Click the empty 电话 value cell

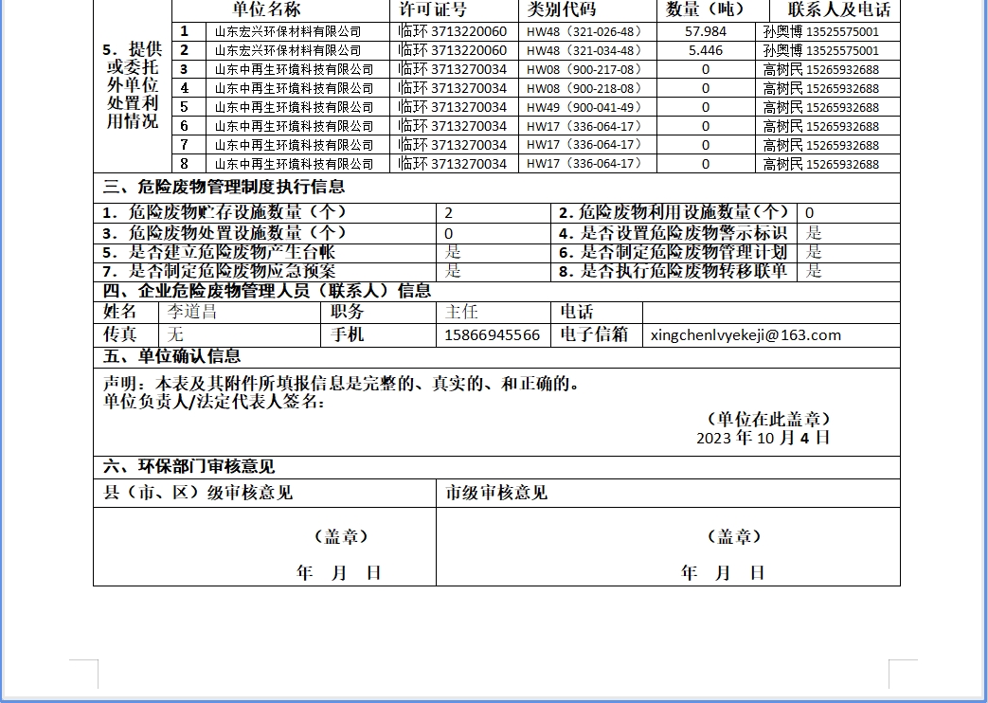(x=770, y=312)
